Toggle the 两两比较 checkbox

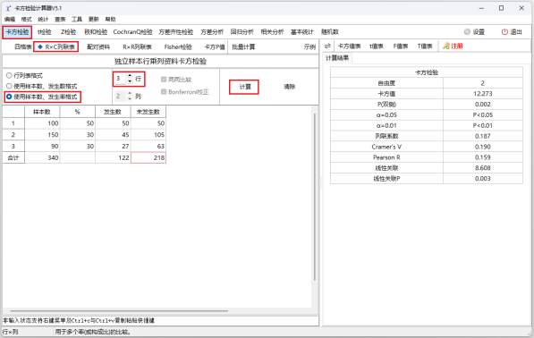[x=164, y=80]
